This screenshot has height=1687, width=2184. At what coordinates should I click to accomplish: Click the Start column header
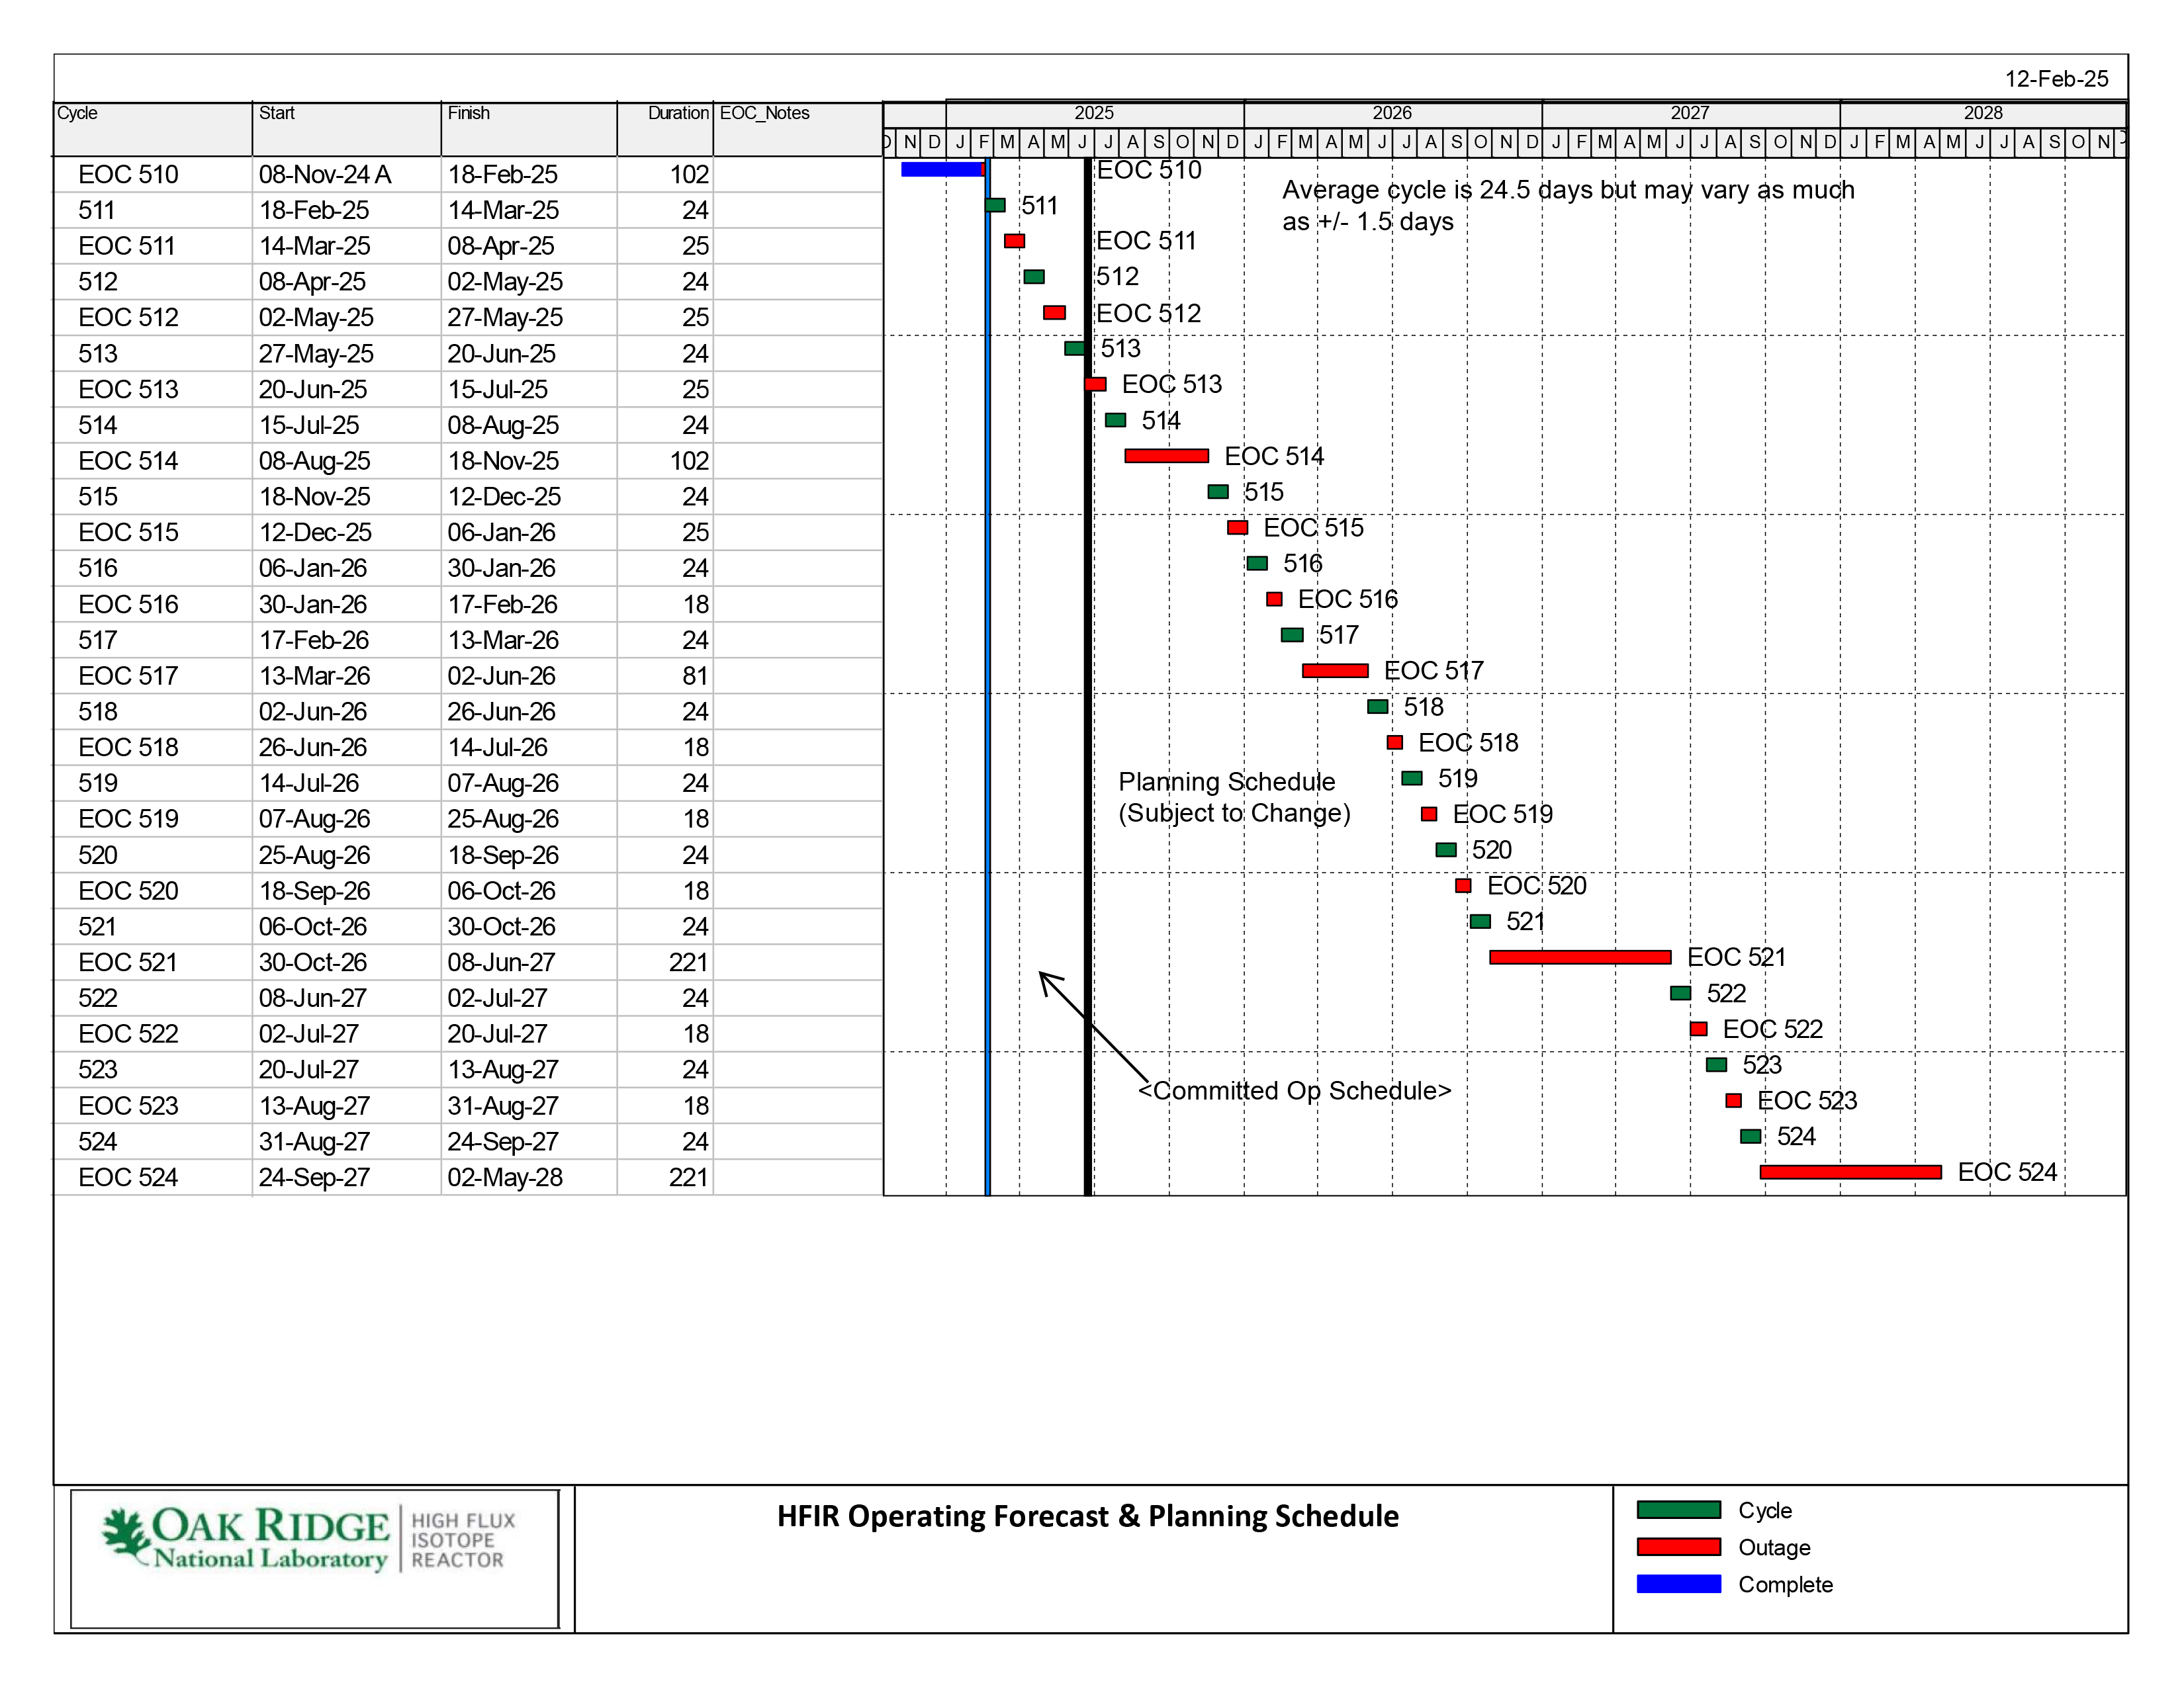coord(277,113)
